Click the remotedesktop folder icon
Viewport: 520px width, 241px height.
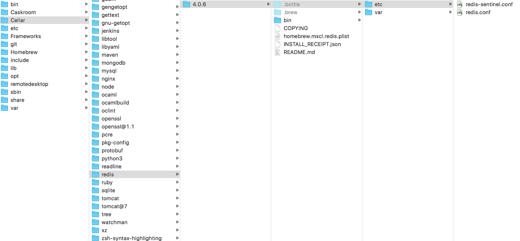4,84
